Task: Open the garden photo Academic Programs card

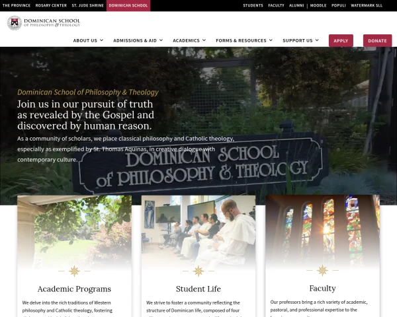Action: pyautogui.click(x=74, y=231)
